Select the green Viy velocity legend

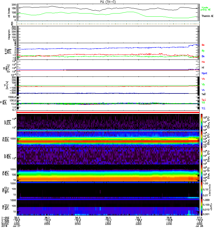[x=203, y=85]
